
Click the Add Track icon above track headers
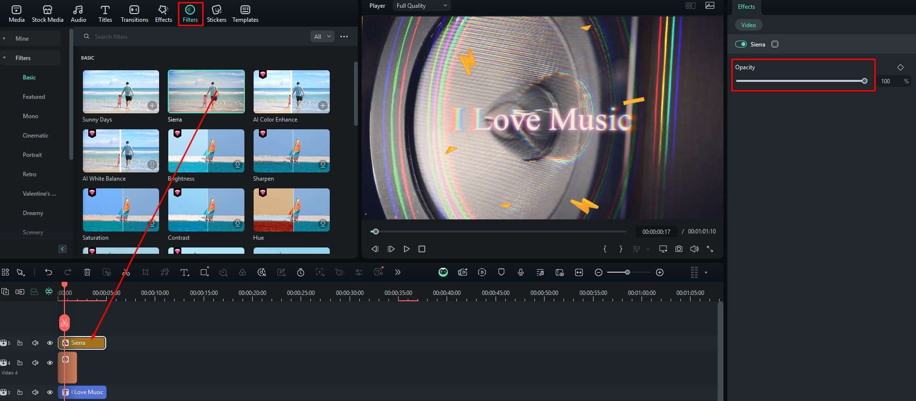pyautogui.click(x=5, y=292)
